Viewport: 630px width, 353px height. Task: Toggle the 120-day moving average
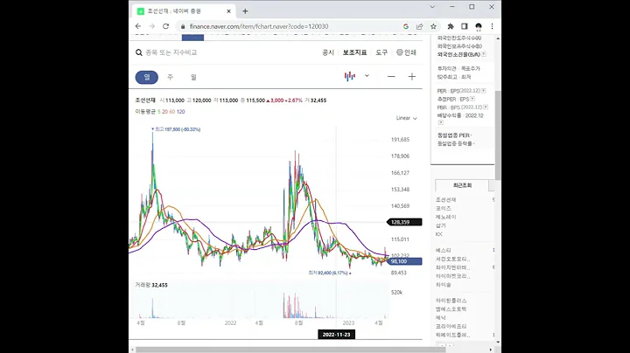pyautogui.click(x=181, y=112)
